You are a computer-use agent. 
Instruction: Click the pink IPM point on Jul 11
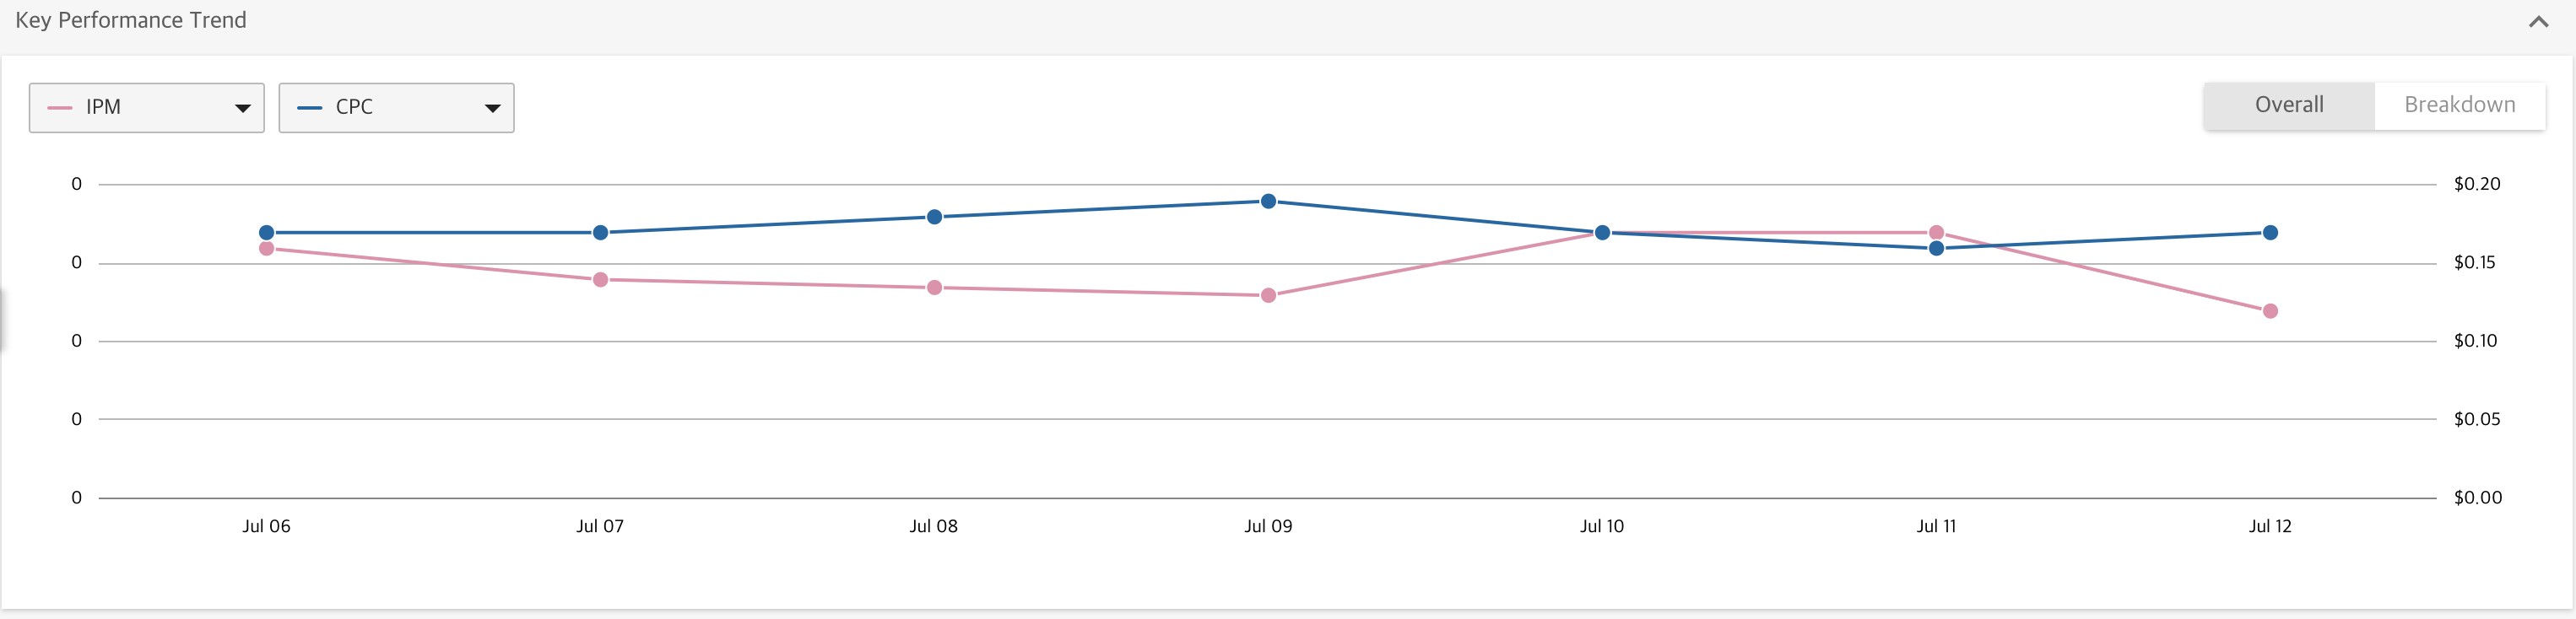click(1936, 233)
